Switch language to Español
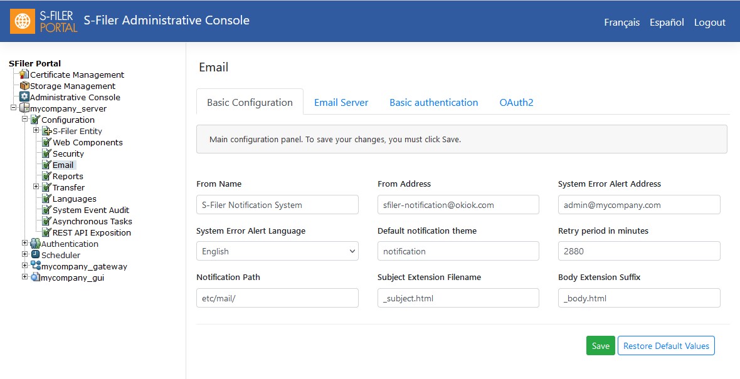This screenshot has width=740, height=379. [667, 22]
